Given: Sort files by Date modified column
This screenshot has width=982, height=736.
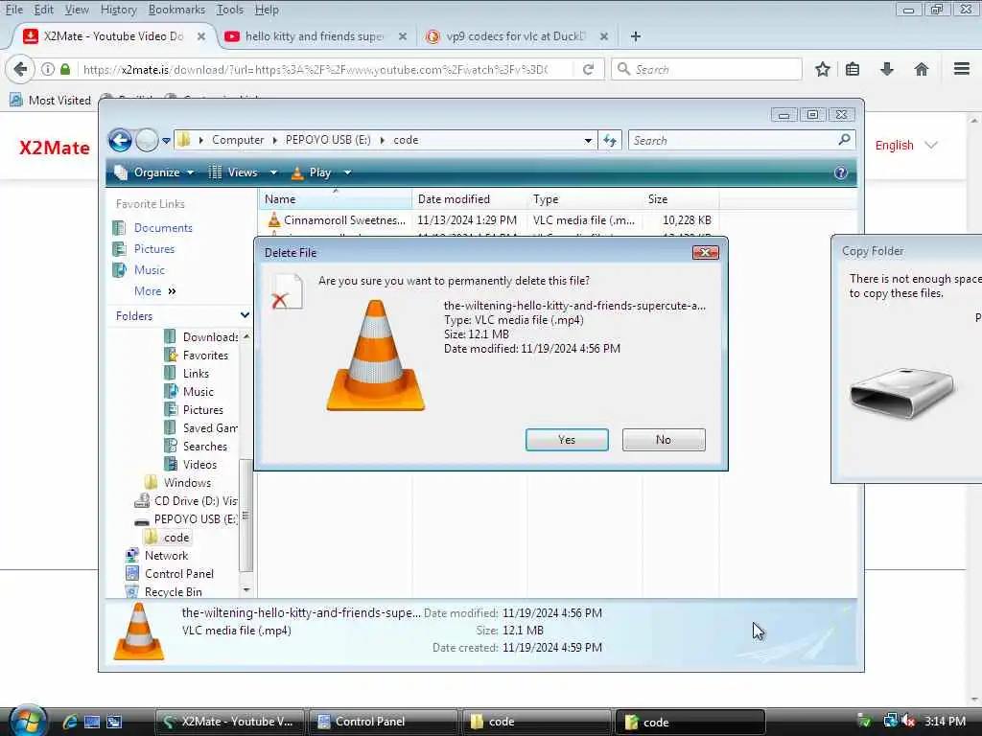Looking at the screenshot, I should pos(469,199).
